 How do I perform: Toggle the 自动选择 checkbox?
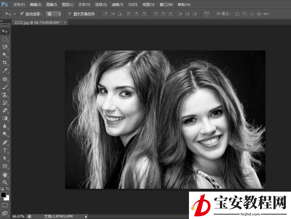[22, 14]
